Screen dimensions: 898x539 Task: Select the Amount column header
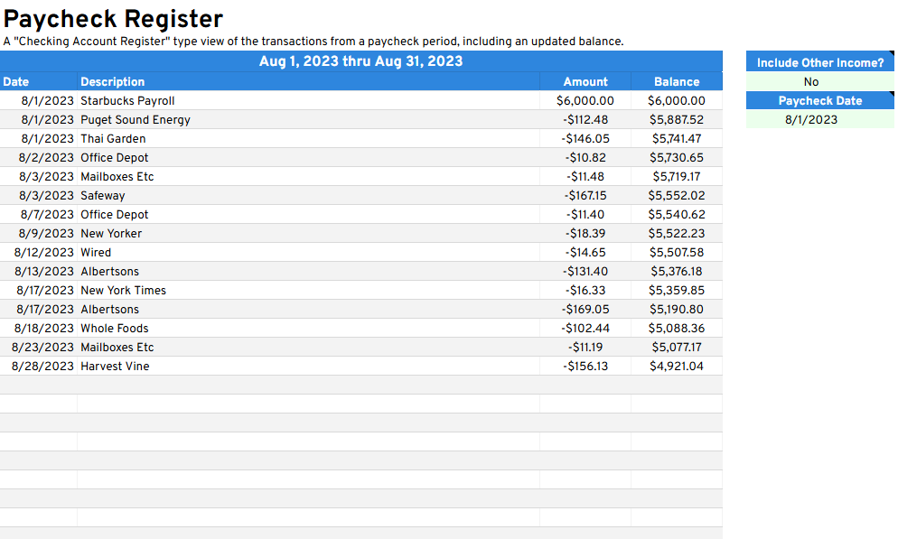coord(585,81)
